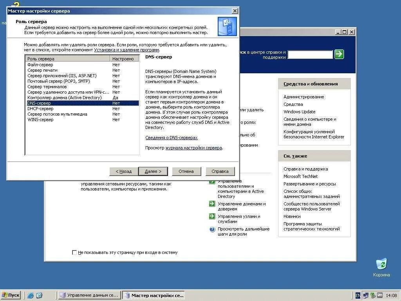Image resolution: width=401 pixels, height=301 pixels.
Task: Open 'Сообщество пользователей сервера Windows Server'
Action: point(311,206)
